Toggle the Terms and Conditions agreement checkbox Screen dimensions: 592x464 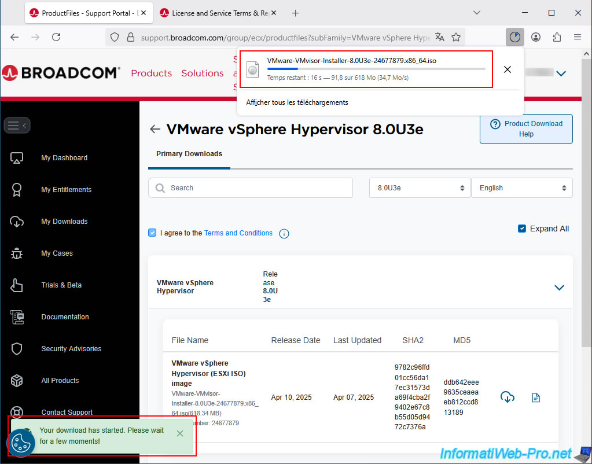coord(152,233)
